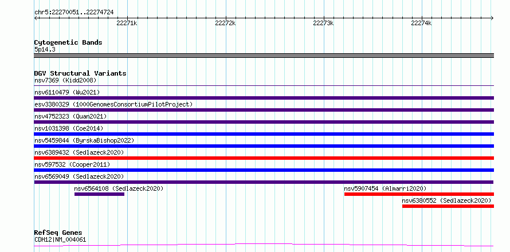This screenshot has width=510, height=252.
Task: Click the red bar under nsv6380552
Action: 448,206
